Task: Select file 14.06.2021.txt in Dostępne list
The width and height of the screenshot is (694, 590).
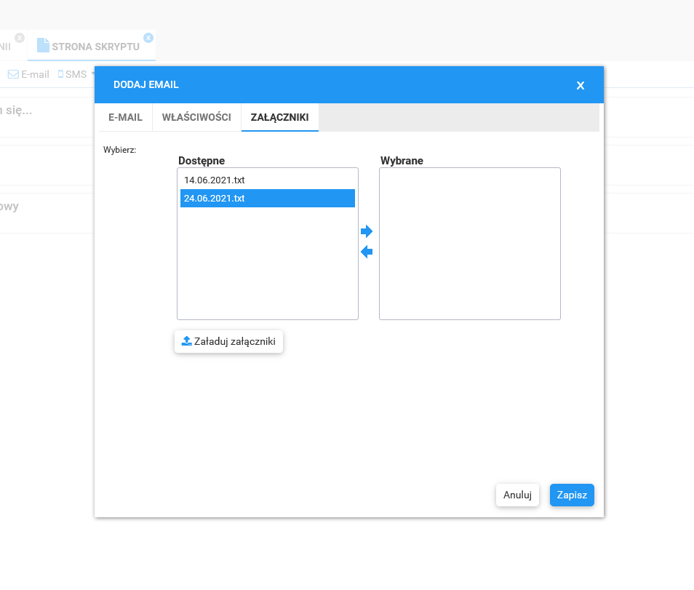Action: coord(215,180)
